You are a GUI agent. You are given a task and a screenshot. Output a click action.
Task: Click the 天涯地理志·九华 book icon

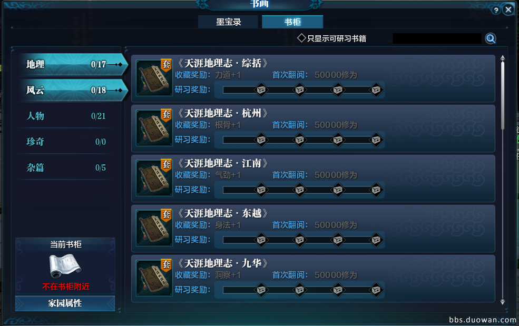(154, 278)
